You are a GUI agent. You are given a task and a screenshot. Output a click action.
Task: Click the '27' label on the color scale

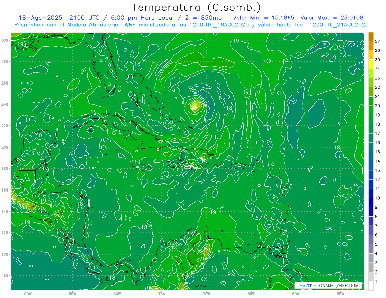coord(377,41)
